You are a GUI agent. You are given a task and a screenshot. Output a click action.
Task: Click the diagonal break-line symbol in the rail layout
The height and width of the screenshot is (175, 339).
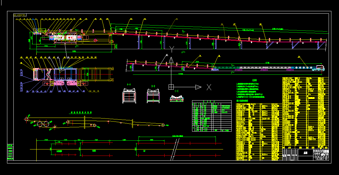175,149
